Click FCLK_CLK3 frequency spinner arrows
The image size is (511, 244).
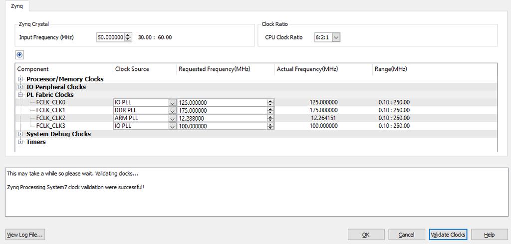270,126
